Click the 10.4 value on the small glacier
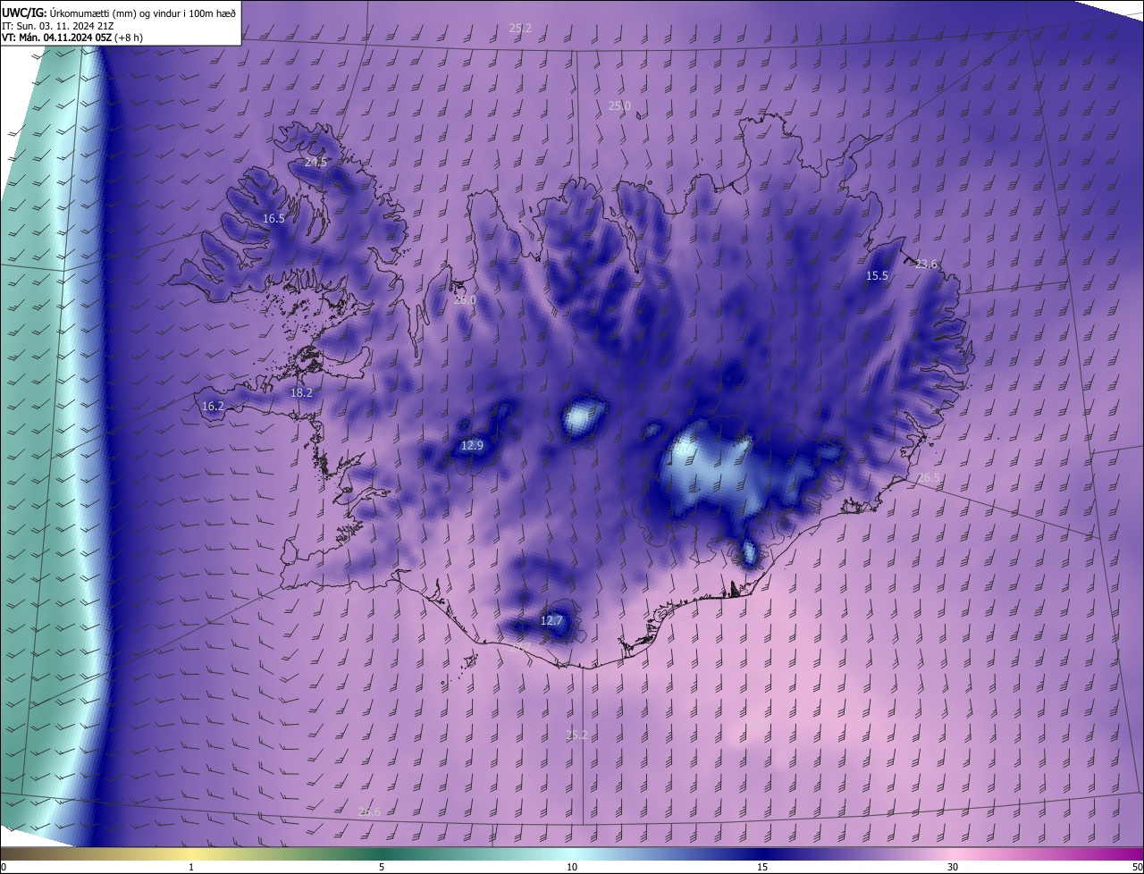Screen dimensions: 1144x874 pos(578,416)
